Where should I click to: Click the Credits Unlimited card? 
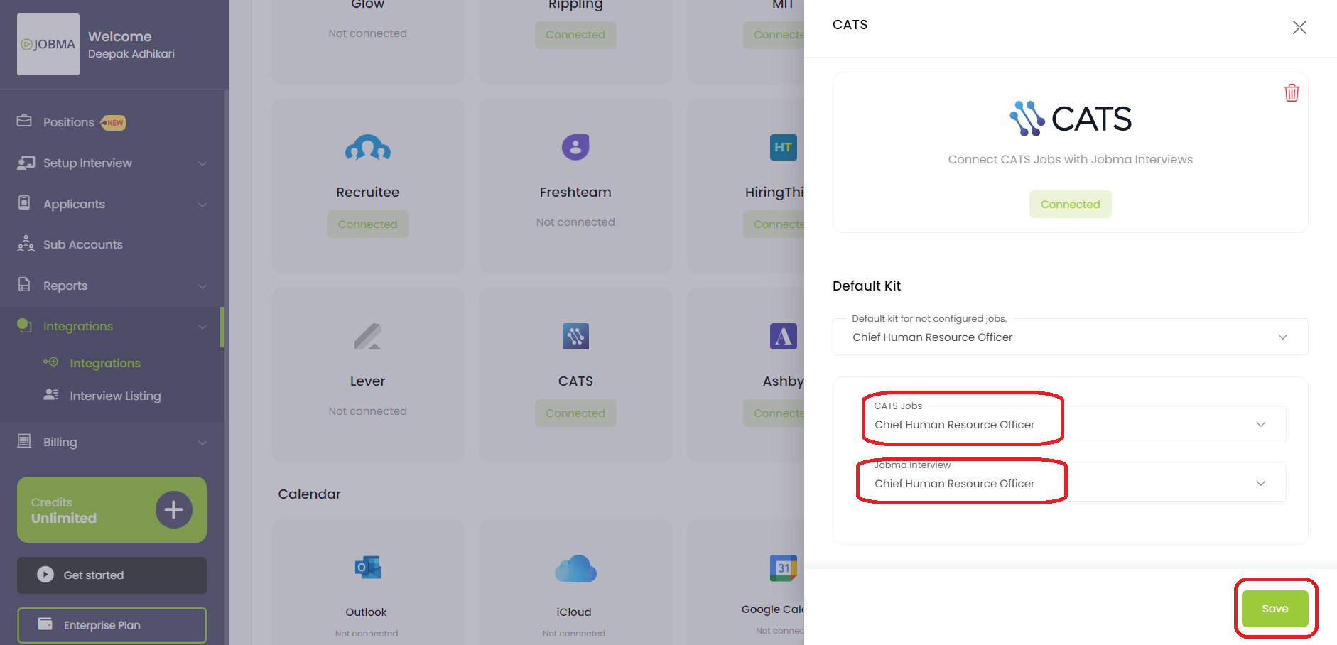point(112,510)
